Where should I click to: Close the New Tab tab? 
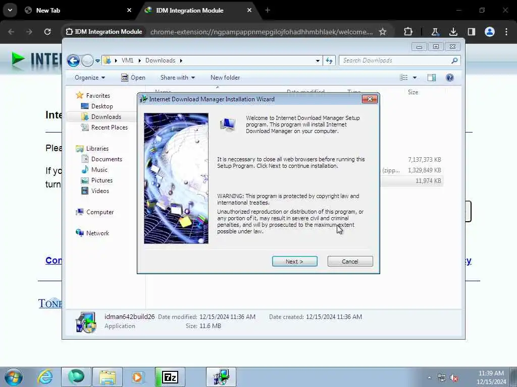[129, 10]
